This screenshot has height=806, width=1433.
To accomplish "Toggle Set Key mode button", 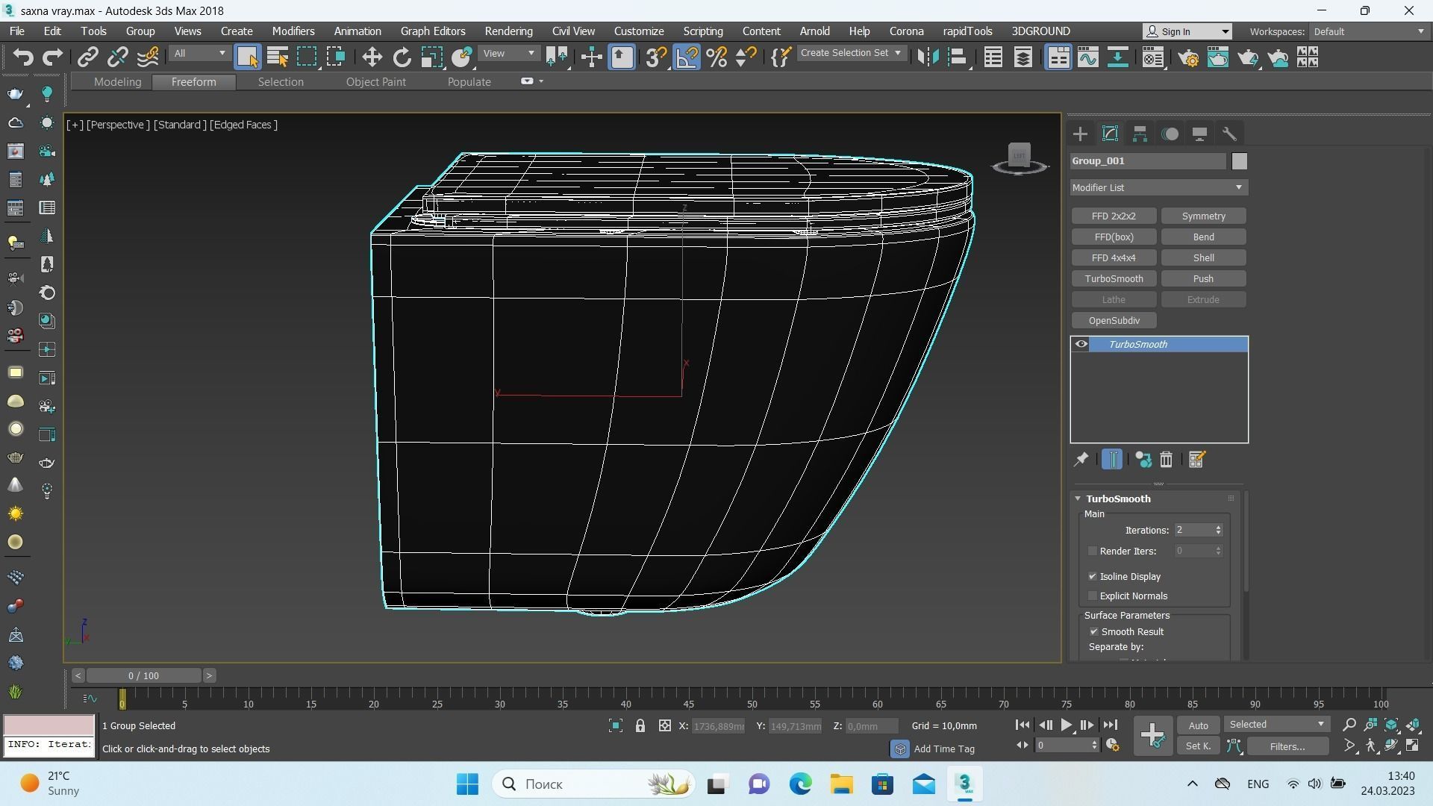I will 1198,746.
